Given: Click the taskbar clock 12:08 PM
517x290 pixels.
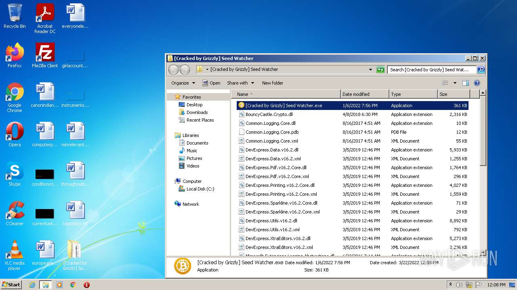Looking at the screenshot, I should tap(496, 285).
